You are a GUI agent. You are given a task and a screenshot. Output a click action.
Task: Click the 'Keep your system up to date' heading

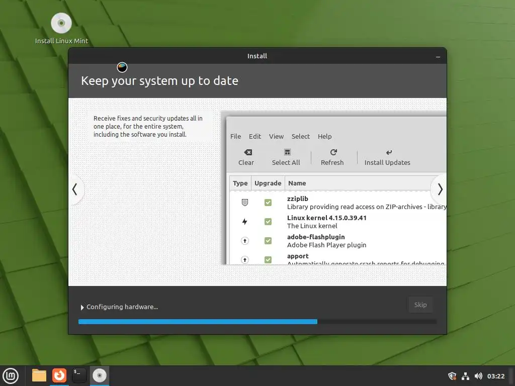159,81
